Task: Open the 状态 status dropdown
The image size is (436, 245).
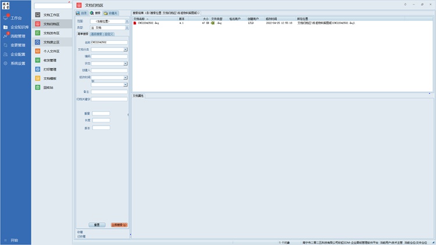Action: coord(125,63)
